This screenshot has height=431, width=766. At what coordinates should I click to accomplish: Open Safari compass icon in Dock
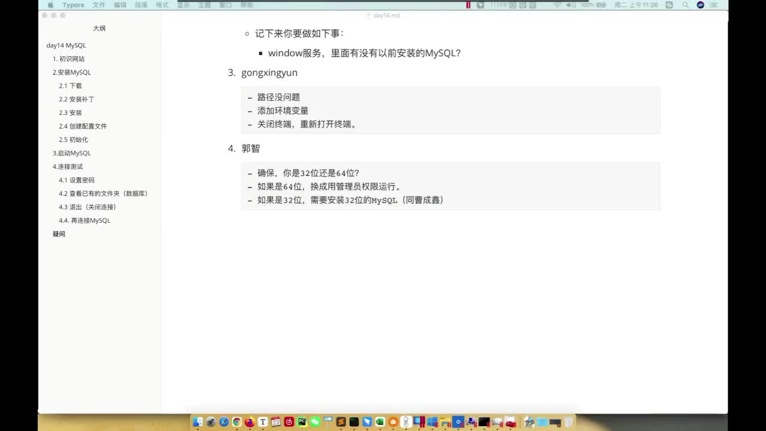(x=224, y=422)
